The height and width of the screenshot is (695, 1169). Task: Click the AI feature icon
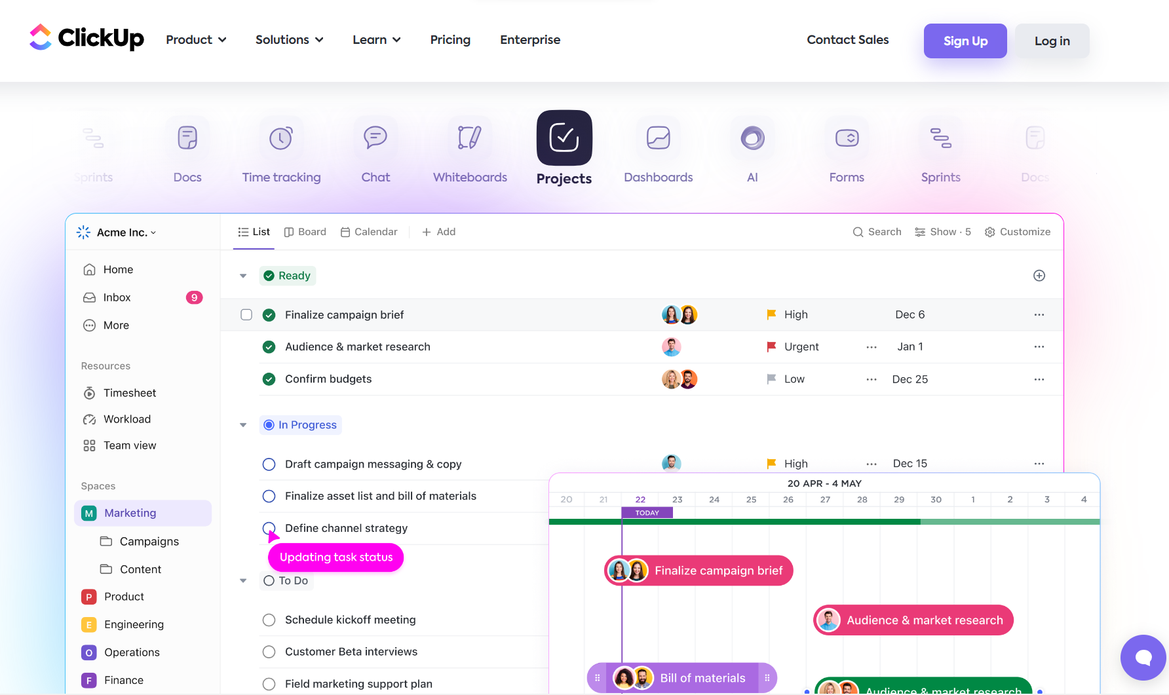tap(752, 138)
